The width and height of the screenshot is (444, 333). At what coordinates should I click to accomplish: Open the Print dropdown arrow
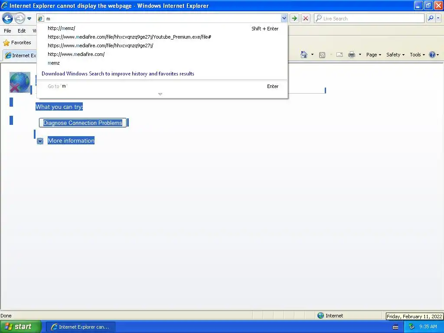pos(360,55)
